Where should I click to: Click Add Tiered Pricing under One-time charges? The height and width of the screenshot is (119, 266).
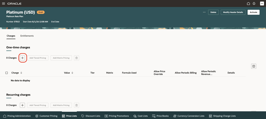38,58
